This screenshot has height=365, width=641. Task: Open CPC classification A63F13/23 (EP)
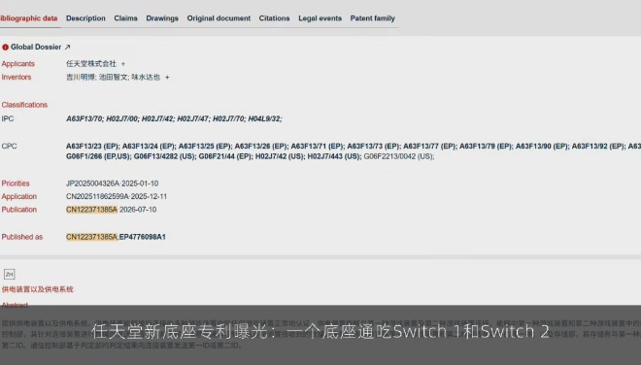click(93, 147)
